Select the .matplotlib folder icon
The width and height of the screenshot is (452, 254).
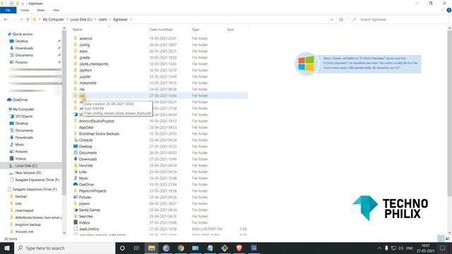[76, 83]
